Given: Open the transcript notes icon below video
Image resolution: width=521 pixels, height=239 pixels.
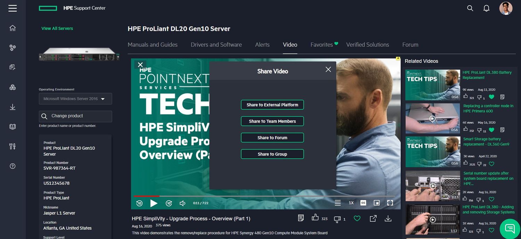Looking at the screenshot, I should click(x=301, y=218).
